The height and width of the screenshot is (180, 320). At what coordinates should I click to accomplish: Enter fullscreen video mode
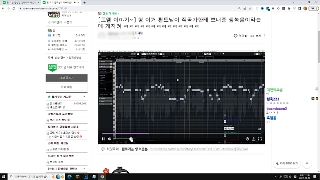tap(260, 139)
